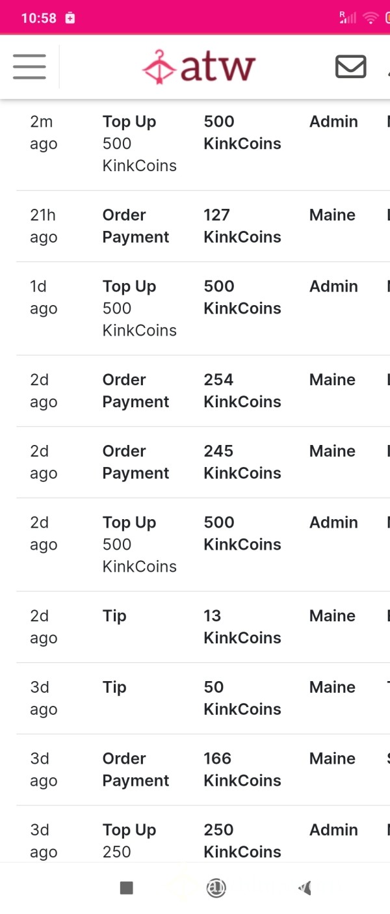Tap the circular icon in bottom bar
The image size is (390, 914).
(x=216, y=888)
